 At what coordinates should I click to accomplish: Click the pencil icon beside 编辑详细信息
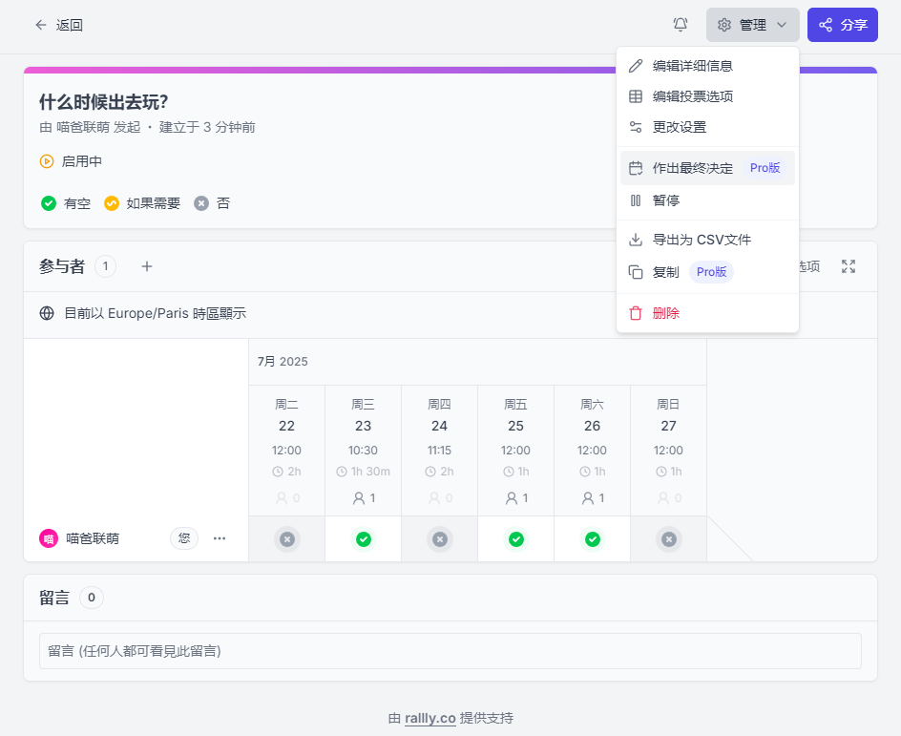(x=636, y=66)
